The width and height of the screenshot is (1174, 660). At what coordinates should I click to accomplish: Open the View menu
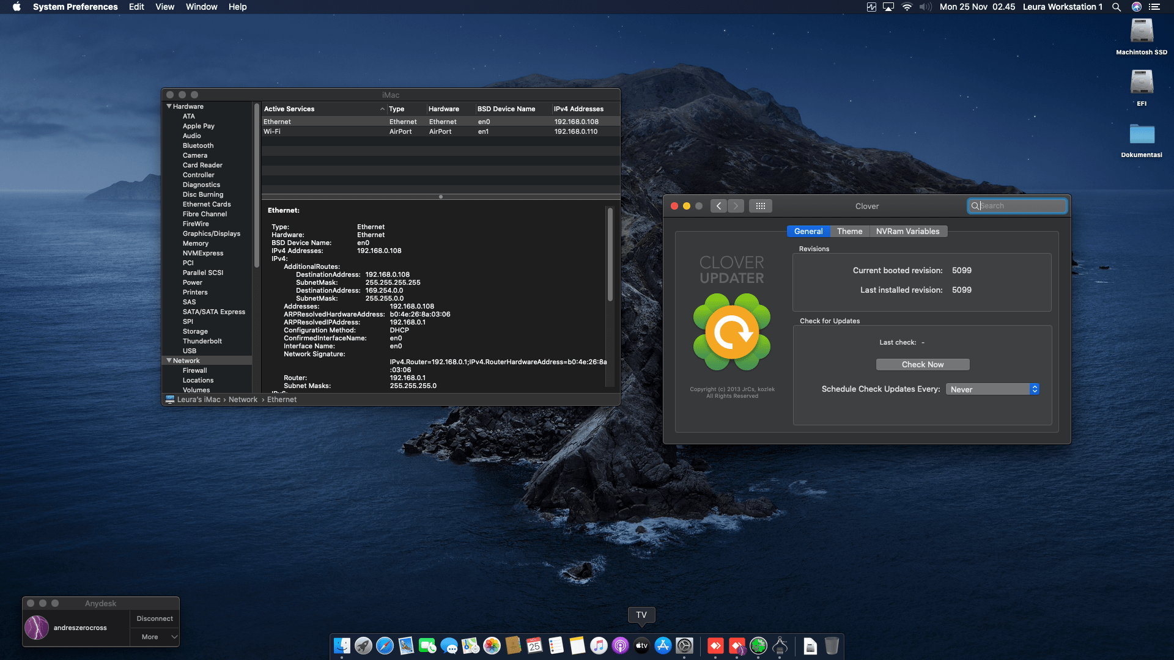164,7
